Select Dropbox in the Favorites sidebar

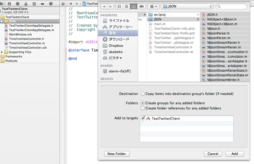(x=116, y=46)
